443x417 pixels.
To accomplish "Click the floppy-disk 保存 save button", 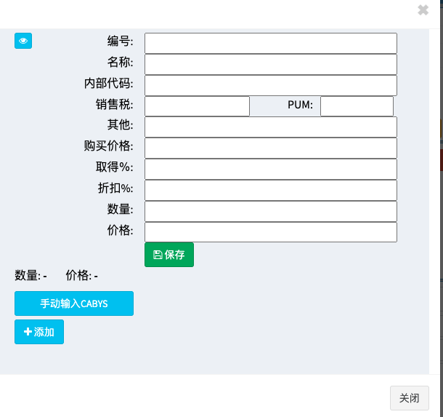I will [169, 255].
